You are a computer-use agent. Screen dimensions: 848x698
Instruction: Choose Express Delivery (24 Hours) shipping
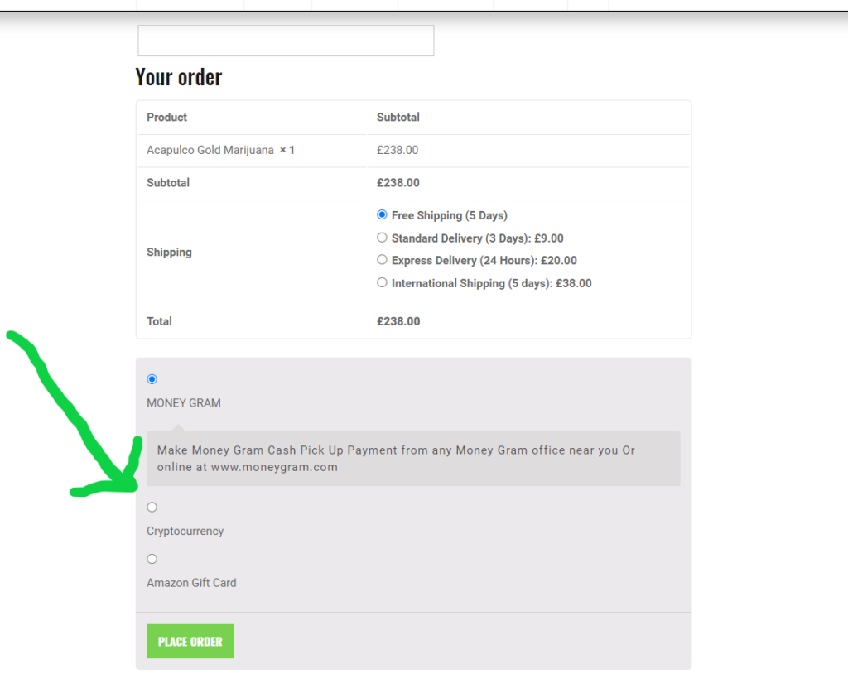[382, 260]
